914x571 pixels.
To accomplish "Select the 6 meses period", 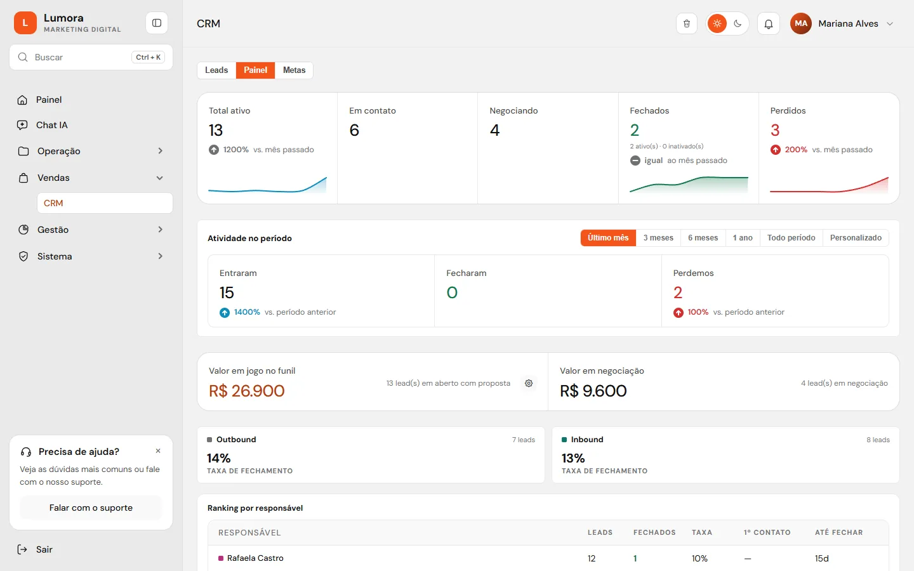I will coord(703,238).
